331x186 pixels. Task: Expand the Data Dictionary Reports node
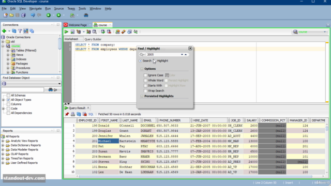pyautogui.click(x=3, y=145)
